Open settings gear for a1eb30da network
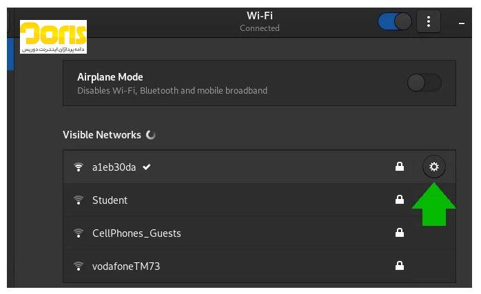Screen dimensions: 481x294 (433, 167)
